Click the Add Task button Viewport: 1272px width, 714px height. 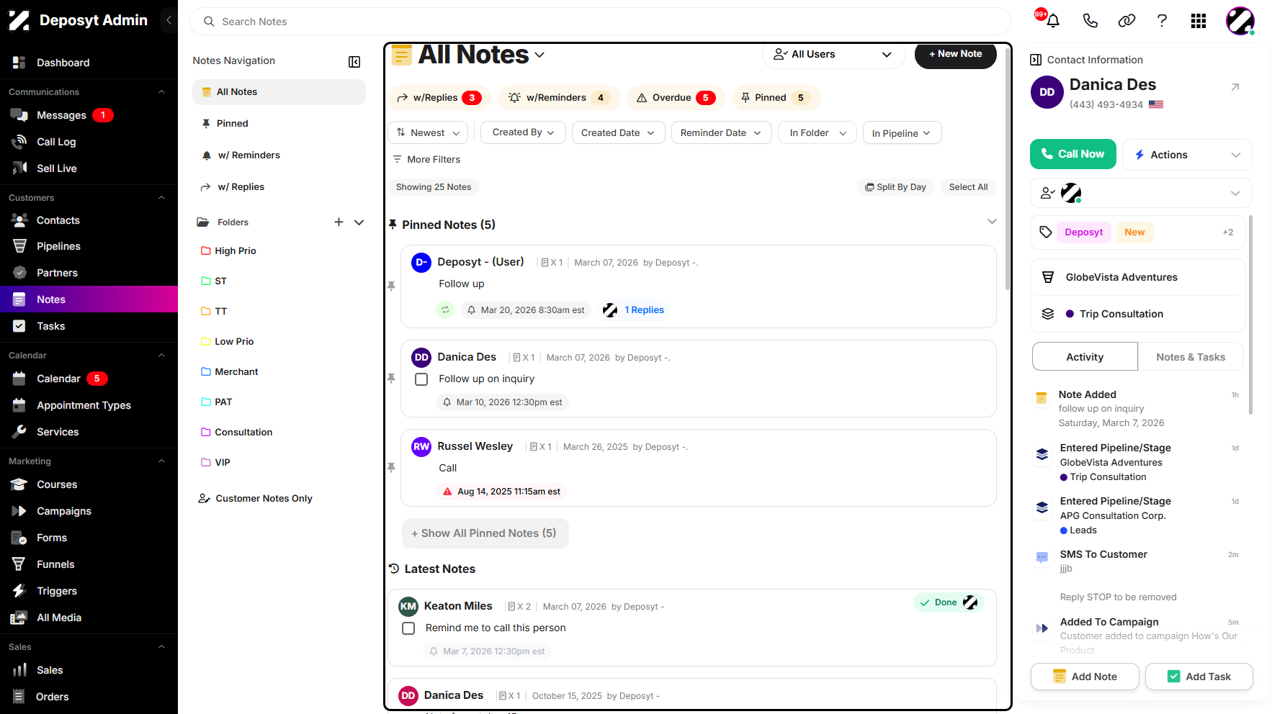[x=1199, y=677]
